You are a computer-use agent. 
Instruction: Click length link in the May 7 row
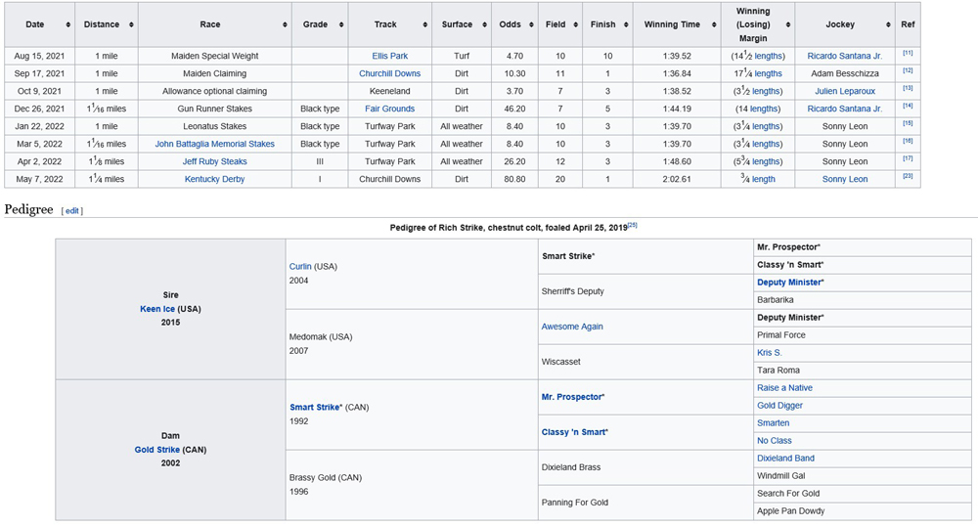[764, 179]
